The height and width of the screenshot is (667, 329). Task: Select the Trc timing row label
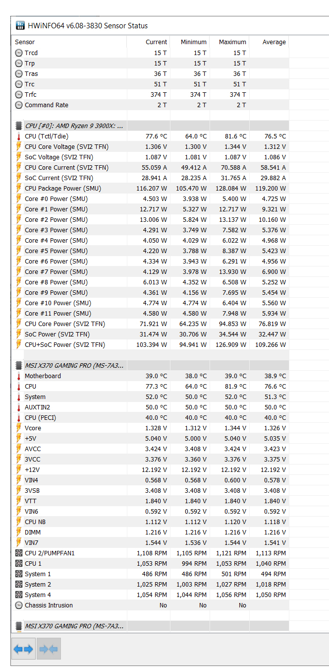click(x=30, y=84)
